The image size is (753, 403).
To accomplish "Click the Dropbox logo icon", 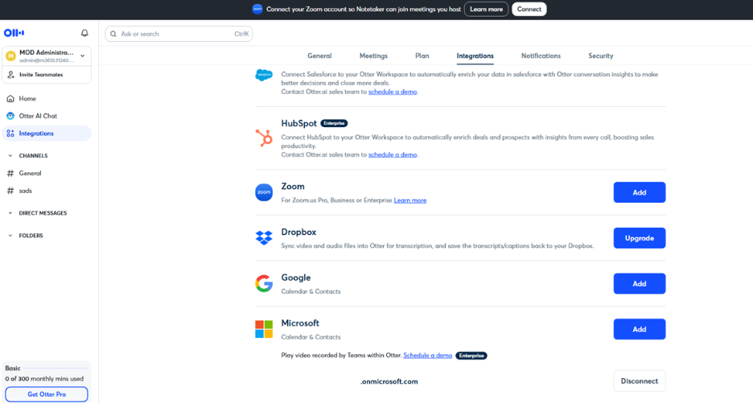I will click(264, 238).
